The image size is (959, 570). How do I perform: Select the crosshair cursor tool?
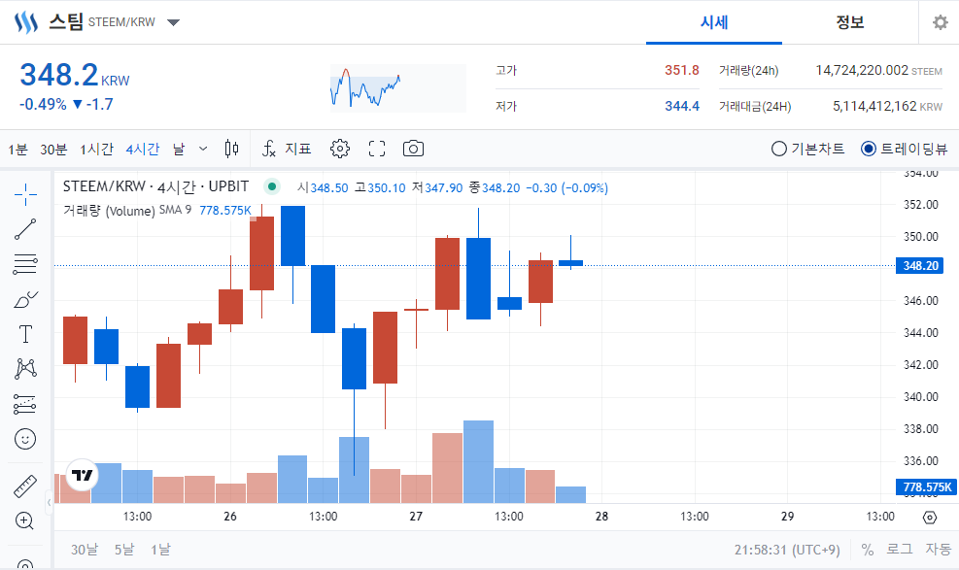(x=25, y=195)
